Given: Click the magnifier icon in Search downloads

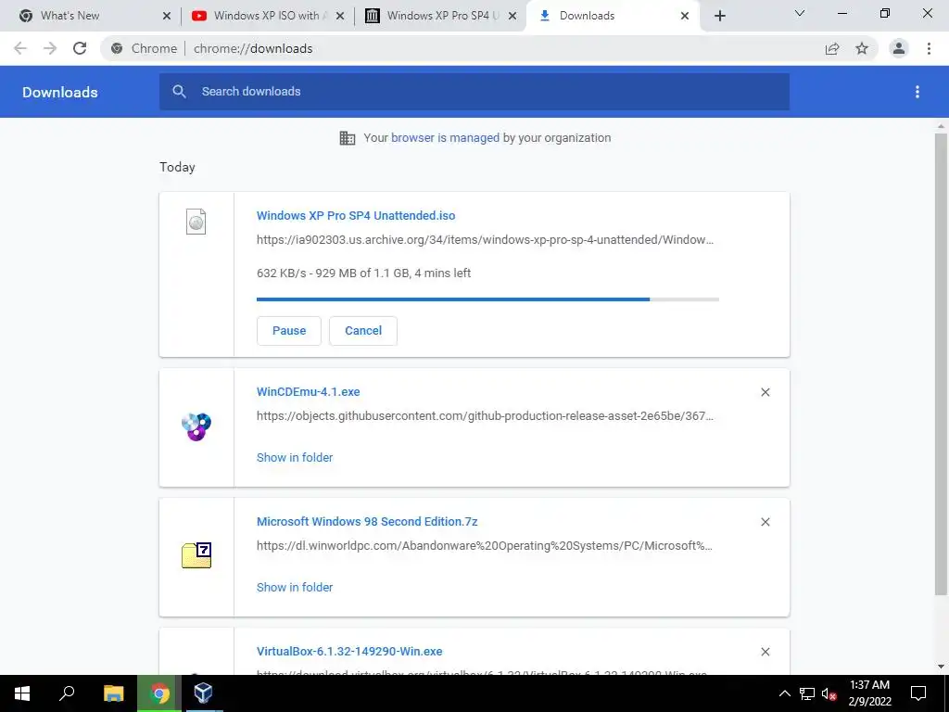Looking at the screenshot, I should 179,92.
